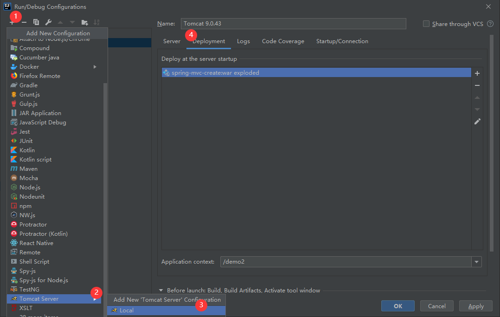Collapse the Before launch section
500x317 pixels.
click(x=161, y=290)
